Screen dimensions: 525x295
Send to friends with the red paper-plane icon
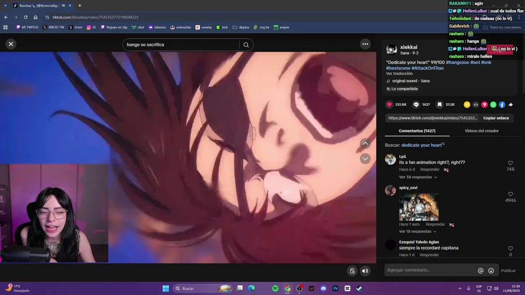pyautogui.click(x=484, y=104)
